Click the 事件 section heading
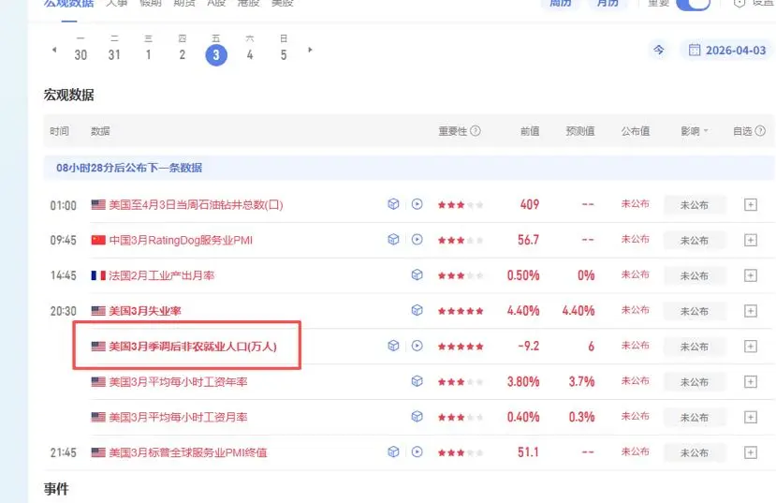776x503 pixels. (56, 489)
